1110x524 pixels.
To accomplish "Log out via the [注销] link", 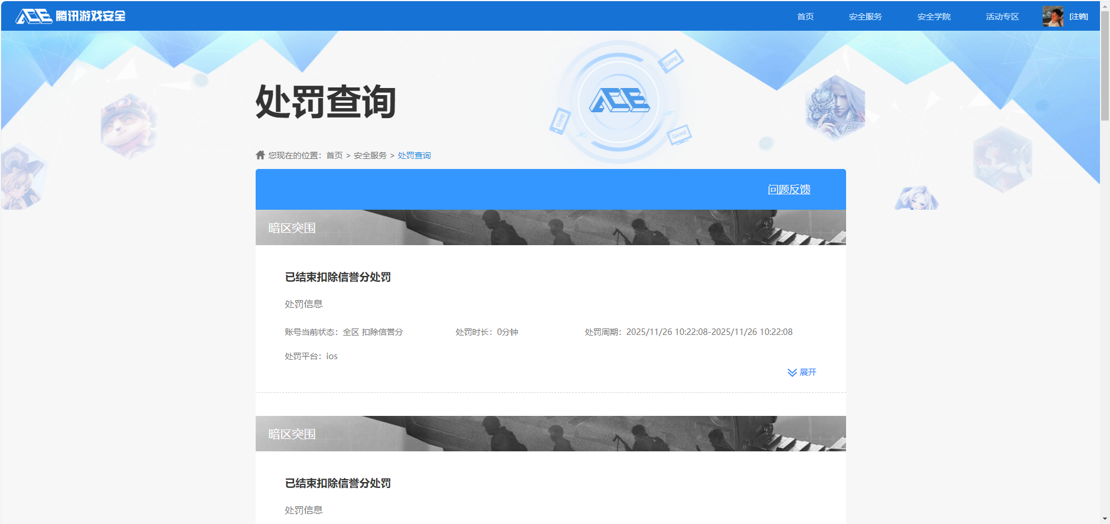I will pyautogui.click(x=1078, y=17).
